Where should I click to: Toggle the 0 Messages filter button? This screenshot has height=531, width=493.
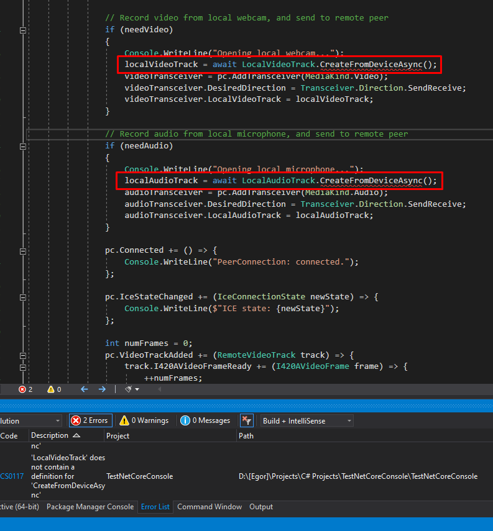[205, 420]
